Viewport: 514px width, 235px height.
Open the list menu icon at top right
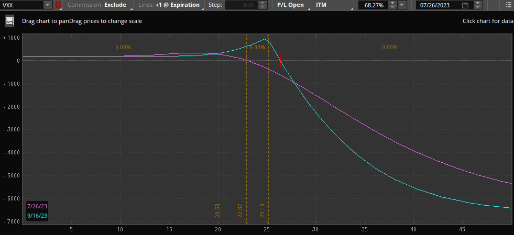[509, 5]
